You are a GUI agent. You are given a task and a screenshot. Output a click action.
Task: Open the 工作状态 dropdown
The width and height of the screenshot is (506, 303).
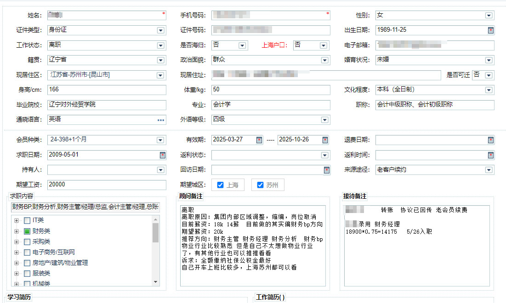160,45
